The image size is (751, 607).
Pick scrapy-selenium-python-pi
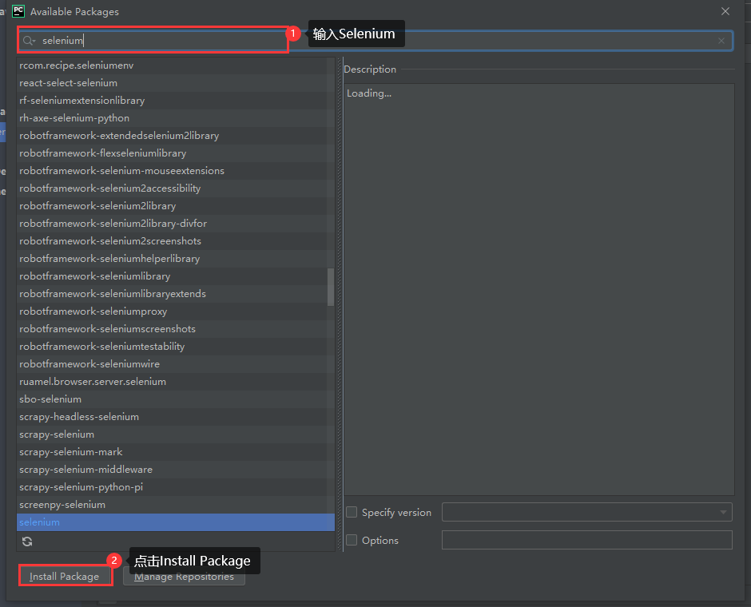[175, 487]
